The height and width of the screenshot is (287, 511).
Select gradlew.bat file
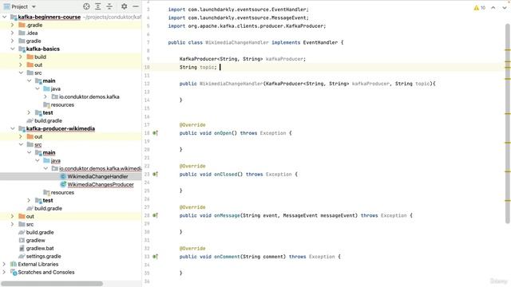[x=40, y=248]
